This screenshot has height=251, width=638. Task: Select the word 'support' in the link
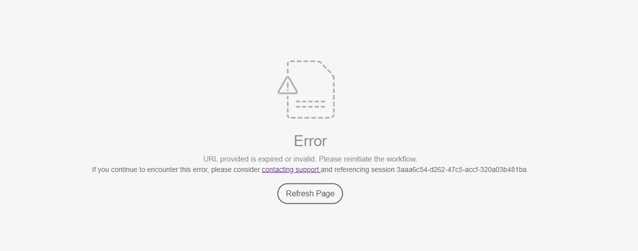(307, 170)
